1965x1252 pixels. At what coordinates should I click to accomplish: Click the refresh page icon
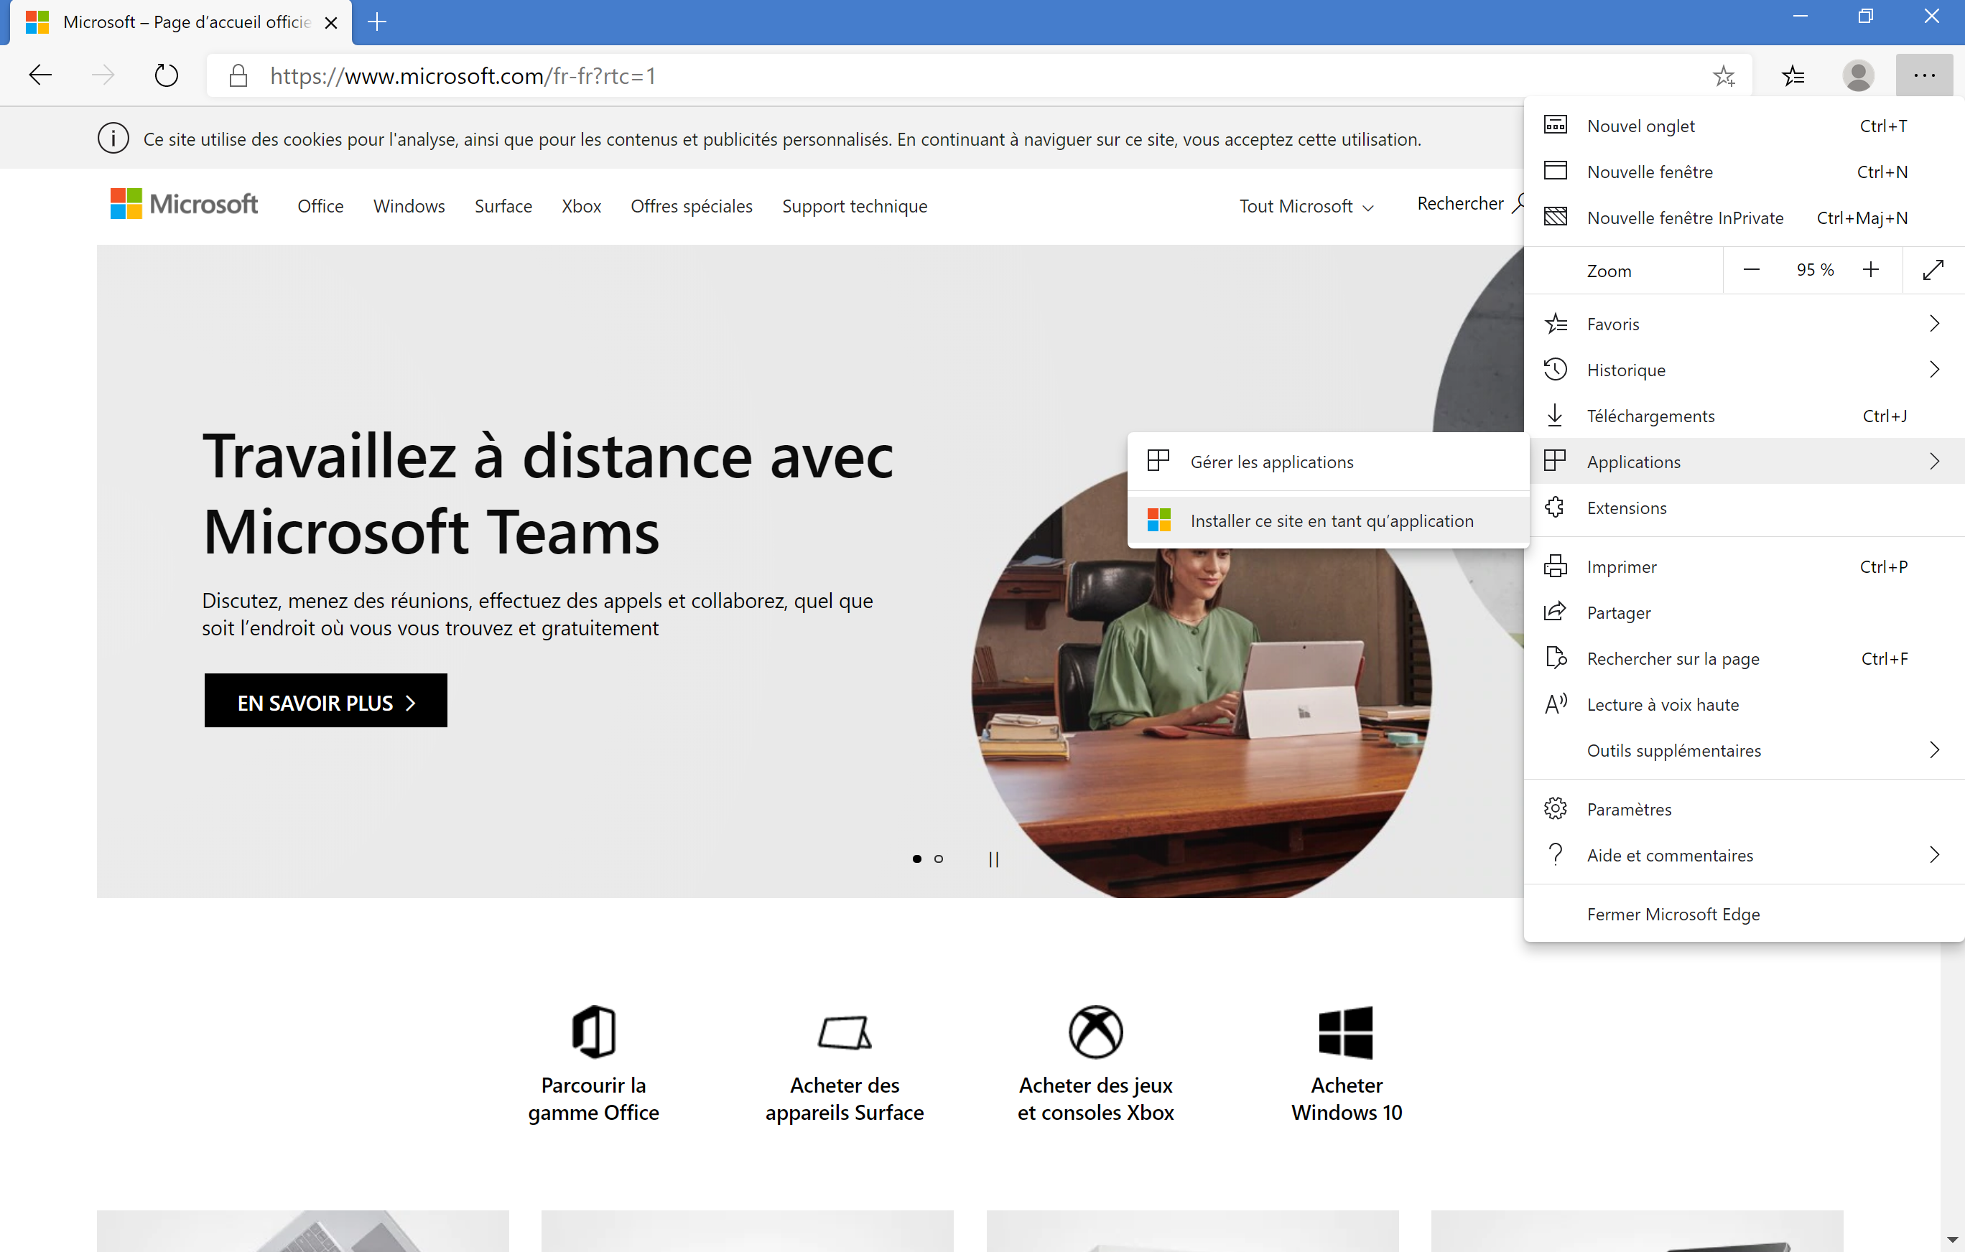pos(167,76)
